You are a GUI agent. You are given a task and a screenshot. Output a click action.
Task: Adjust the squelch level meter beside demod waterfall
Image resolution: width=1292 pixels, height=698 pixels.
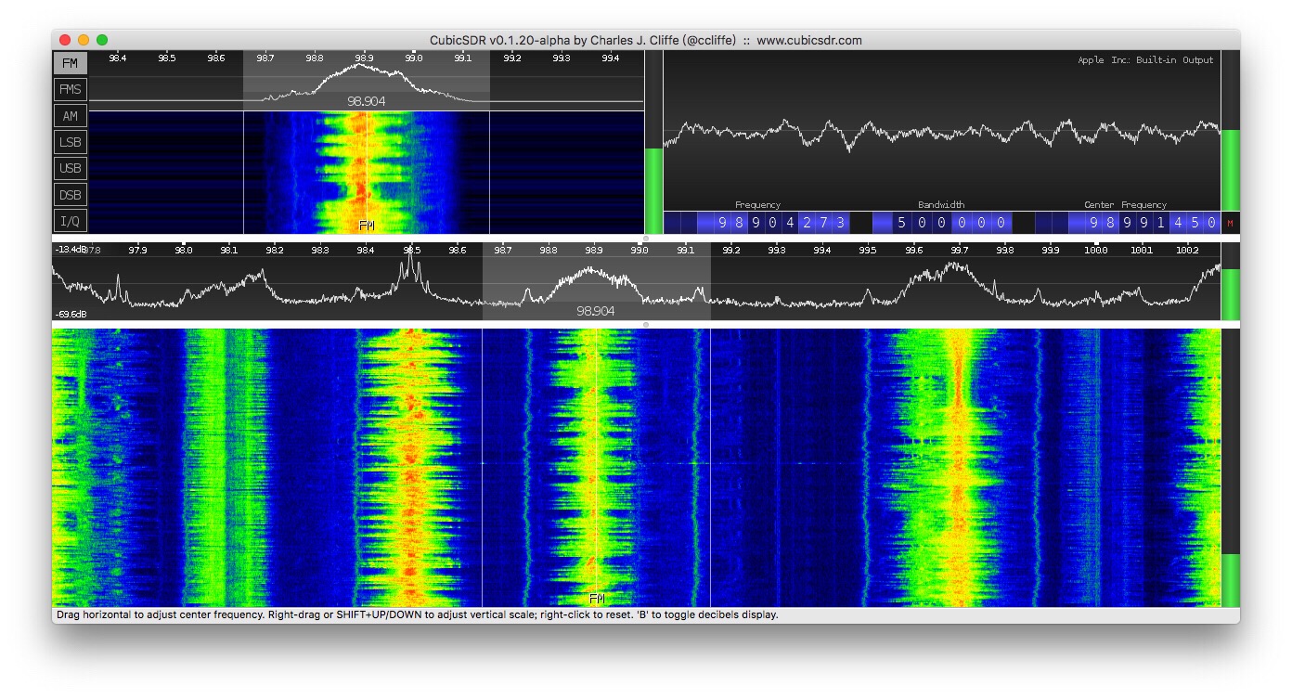(x=653, y=142)
